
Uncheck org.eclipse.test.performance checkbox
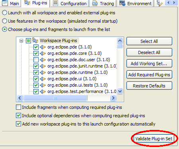pos(36,91)
